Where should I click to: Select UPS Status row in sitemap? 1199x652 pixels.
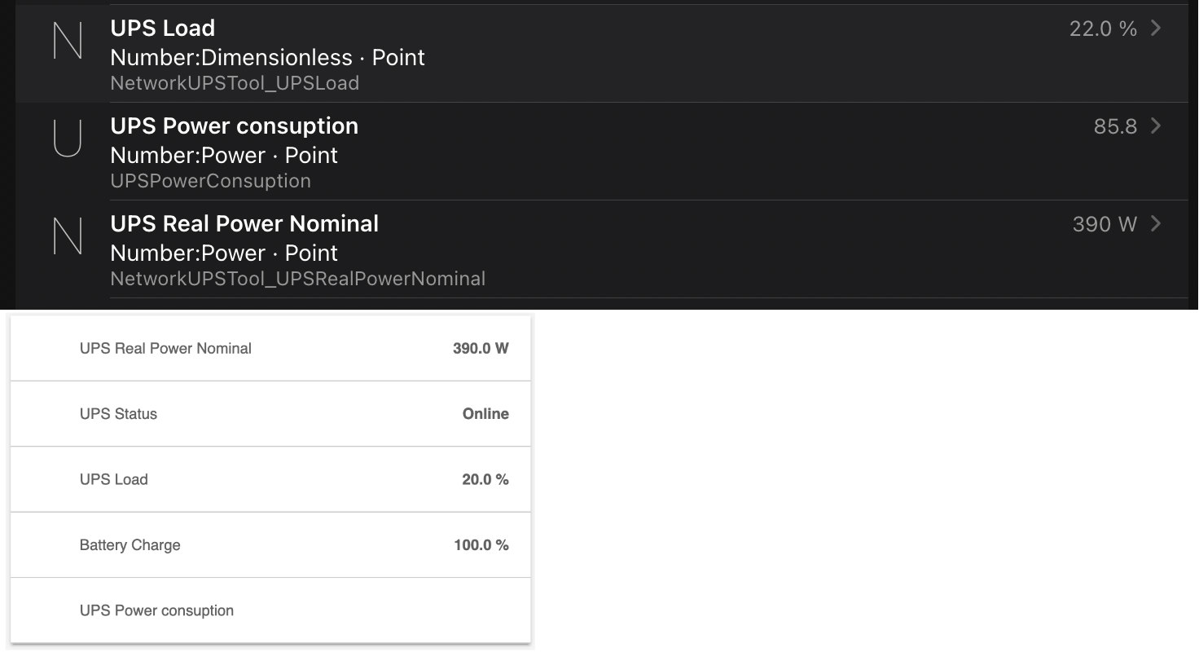pyautogui.click(x=270, y=414)
